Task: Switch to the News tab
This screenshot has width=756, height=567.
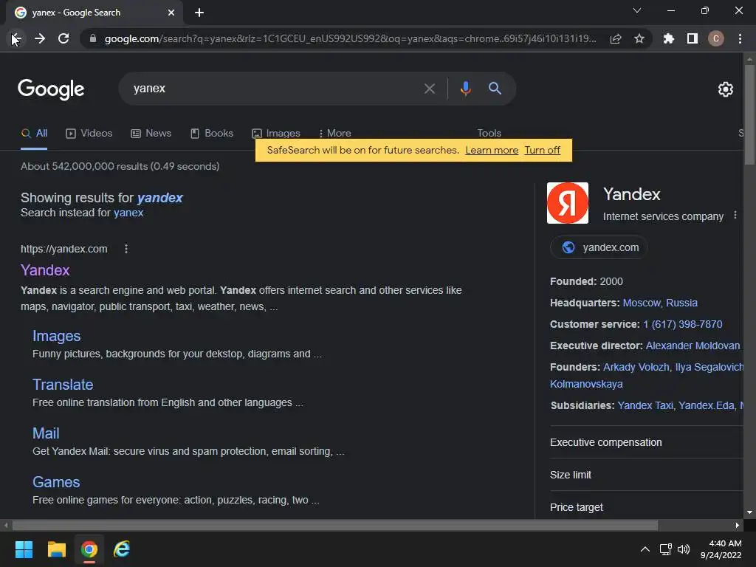Action: pyautogui.click(x=151, y=133)
